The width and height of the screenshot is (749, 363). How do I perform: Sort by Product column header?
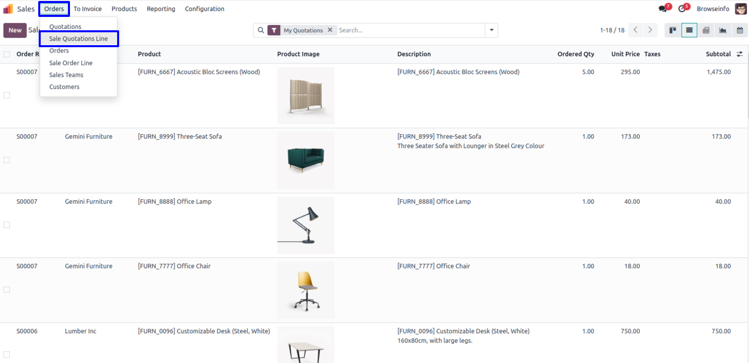[149, 54]
